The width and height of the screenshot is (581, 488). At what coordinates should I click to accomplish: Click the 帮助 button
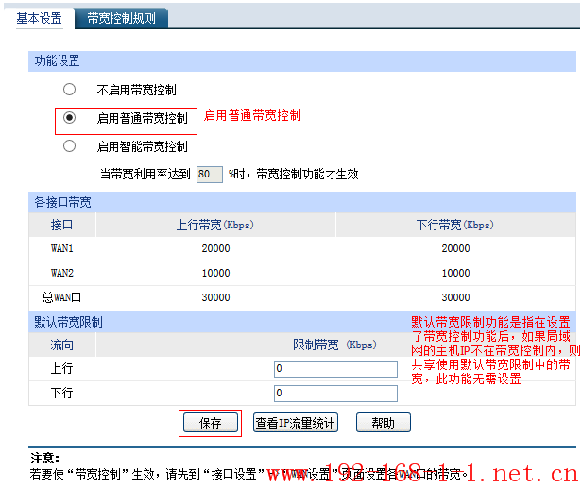(384, 423)
